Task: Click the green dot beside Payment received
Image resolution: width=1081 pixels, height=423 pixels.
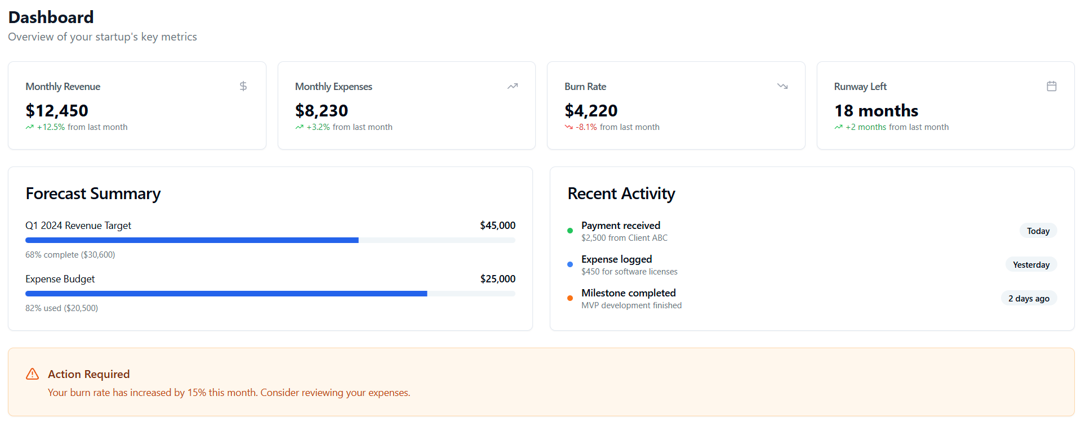Action: (570, 231)
